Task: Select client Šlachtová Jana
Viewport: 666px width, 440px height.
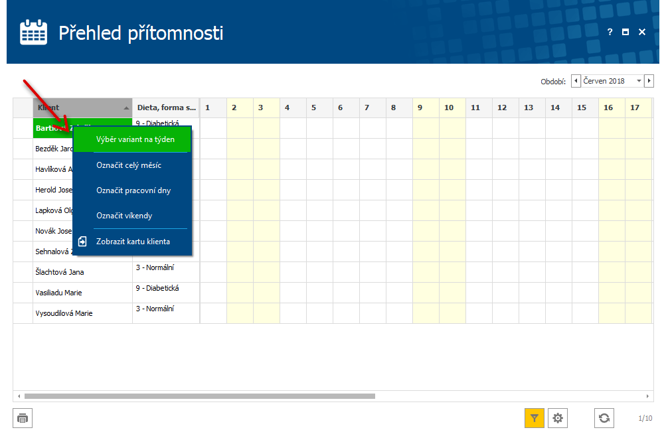Action: tap(82, 272)
